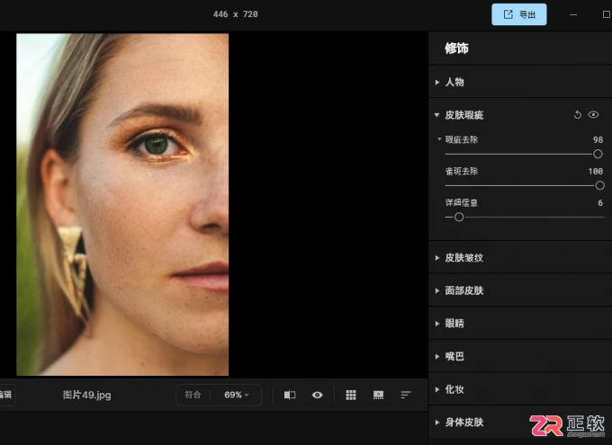The image size is (612, 445).
Task: Toggle the before/after split compare icon
Action: click(x=289, y=395)
